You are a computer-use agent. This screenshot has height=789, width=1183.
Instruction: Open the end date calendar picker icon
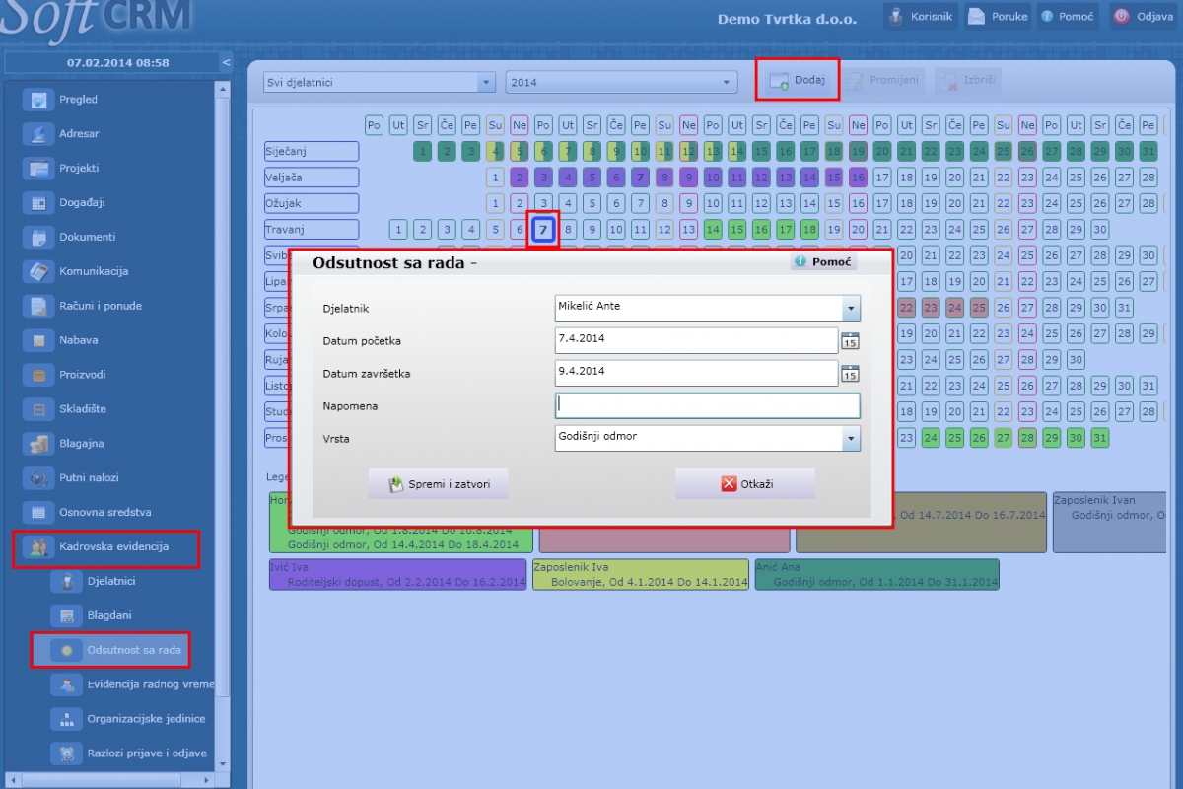click(x=850, y=373)
